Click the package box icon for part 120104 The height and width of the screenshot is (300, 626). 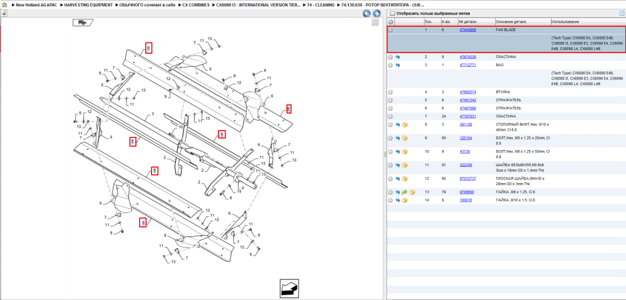point(405,138)
